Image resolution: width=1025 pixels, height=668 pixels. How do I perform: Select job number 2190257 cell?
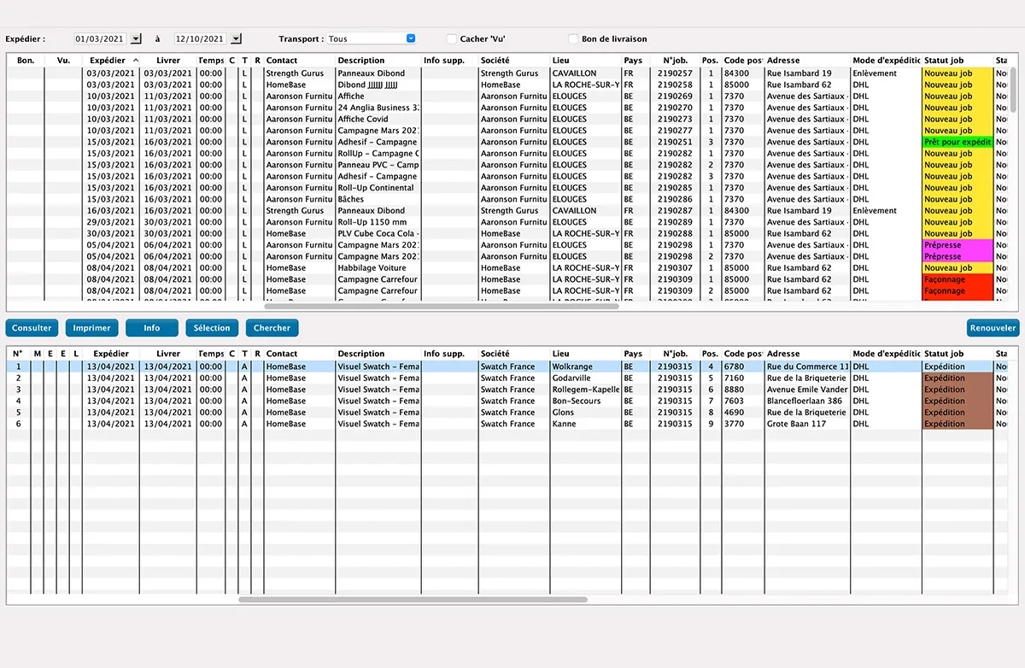(x=675, y=73)
